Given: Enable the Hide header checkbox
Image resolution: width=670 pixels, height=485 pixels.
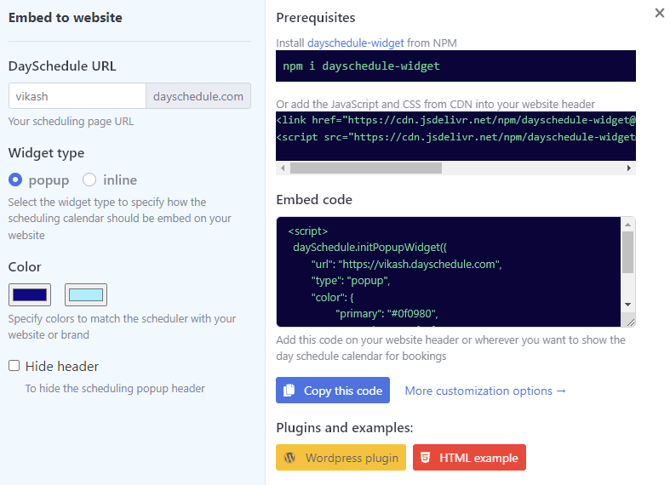Looking at the screenshot, I should point(14,366).
